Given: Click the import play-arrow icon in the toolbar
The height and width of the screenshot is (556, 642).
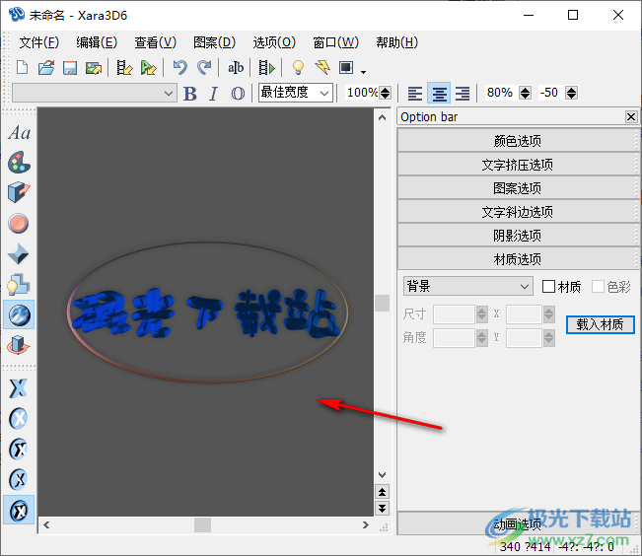Looking at the screenshot, I should [x=148, y=68].
